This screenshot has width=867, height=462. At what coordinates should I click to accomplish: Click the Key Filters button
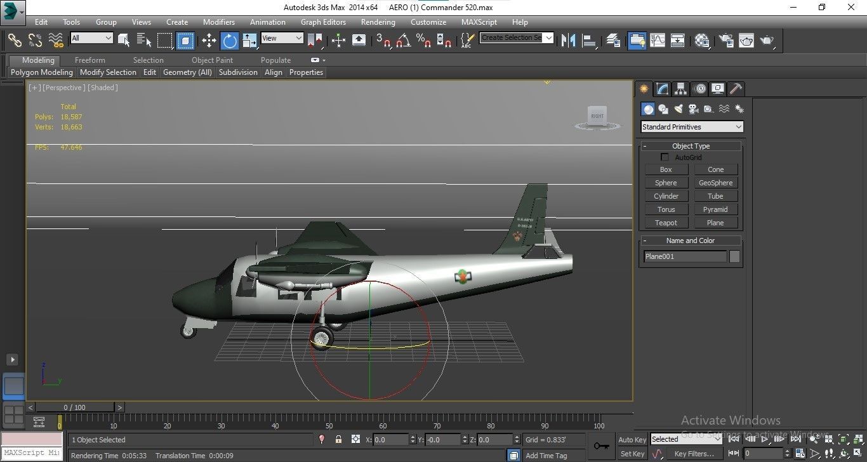(x=694, y=454)
